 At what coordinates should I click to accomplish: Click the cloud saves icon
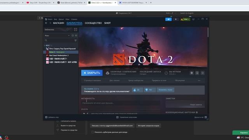coord(107,73)
